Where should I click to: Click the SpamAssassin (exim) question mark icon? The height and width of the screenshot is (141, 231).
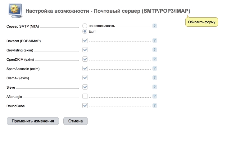pyautogui.click(x=155, y=68)
